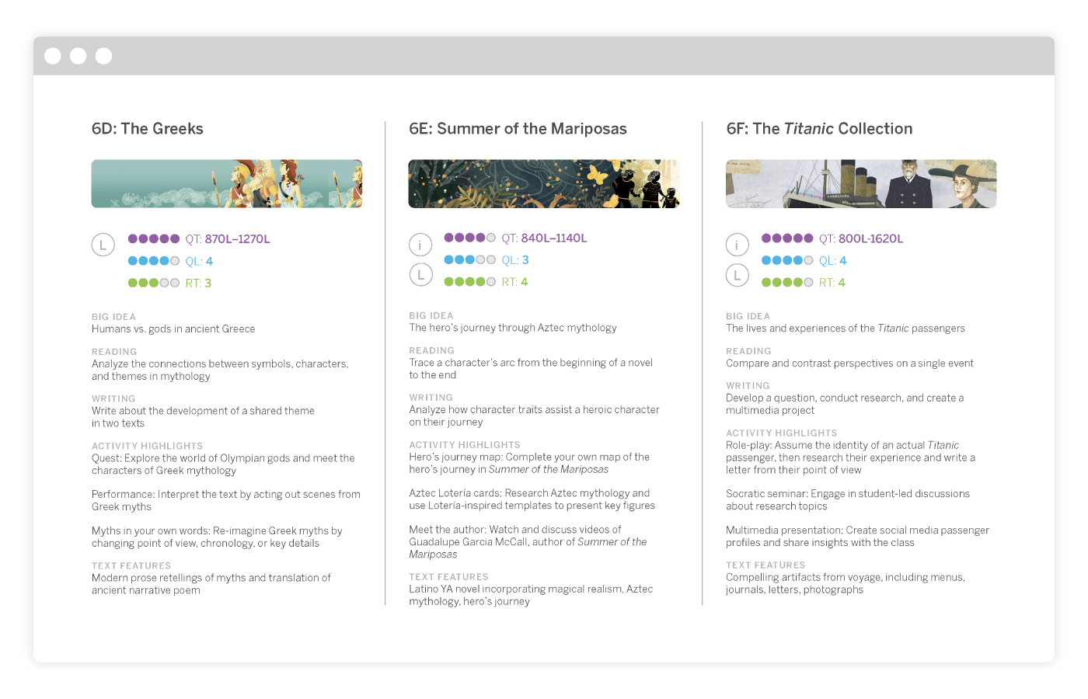This screenshot has height=699, width=1088.
Task: Open the Summer of the Mariposas banner image
Action: click(544, 183)
